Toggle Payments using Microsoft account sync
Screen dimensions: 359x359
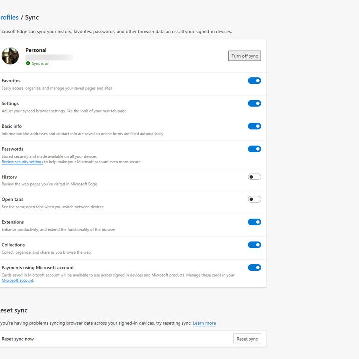(x=254, y=267)
